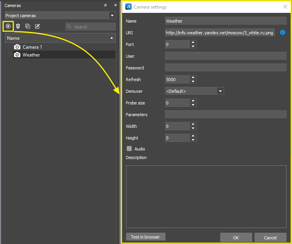Screen dimensions: 292x244
Task: Undock the Cameras panel with float icon
Action: [105, 5]
